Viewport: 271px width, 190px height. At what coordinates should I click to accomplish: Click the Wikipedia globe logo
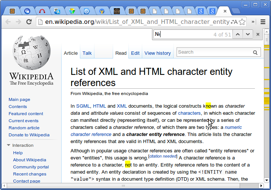click(x=31, y=53)
